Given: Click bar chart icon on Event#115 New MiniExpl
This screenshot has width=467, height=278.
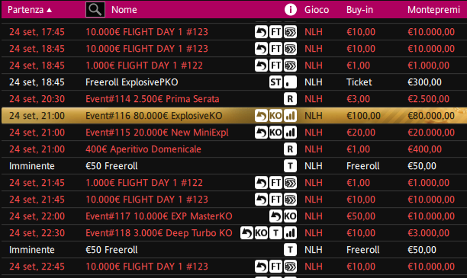Looking at the screenshot, I should click(290, 133).
